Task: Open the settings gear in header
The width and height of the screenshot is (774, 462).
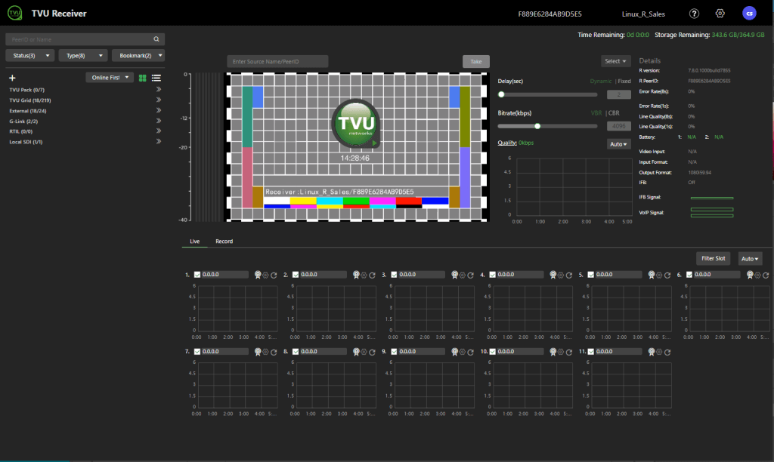Action: [x=720, y=14]
